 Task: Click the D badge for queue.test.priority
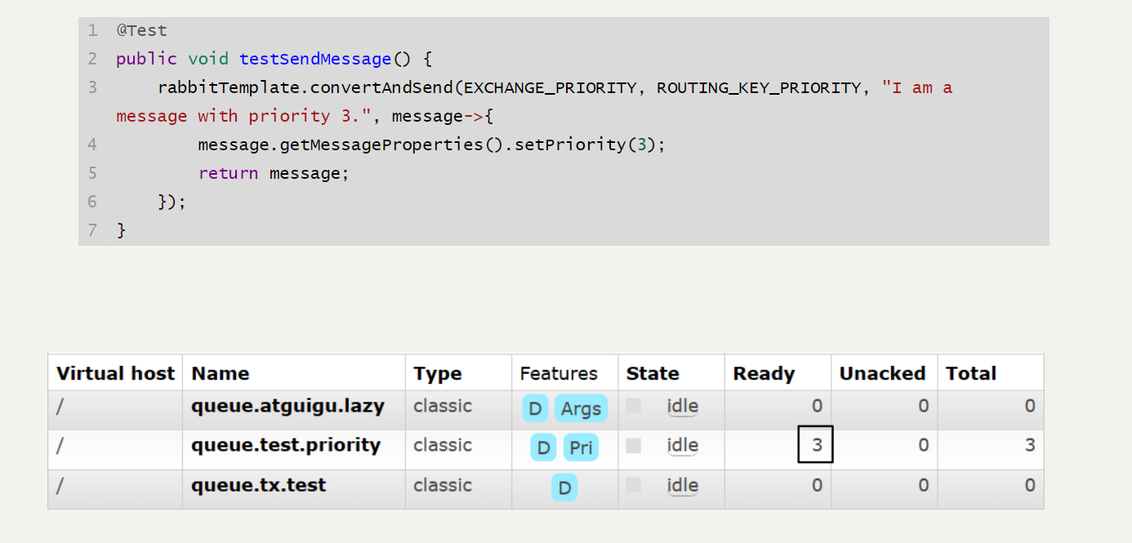pos(543,448)
